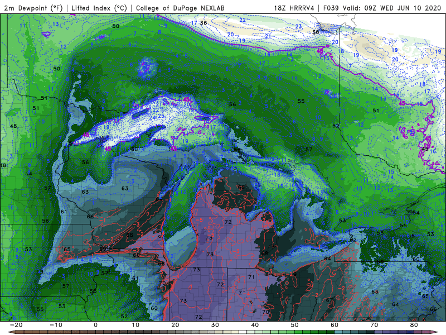Click the 'F039' forecast hour text
This screenshot has height=335, width=446.
pos(331,8)
